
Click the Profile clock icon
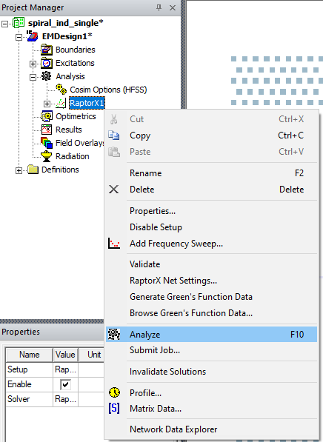point(114,392)
